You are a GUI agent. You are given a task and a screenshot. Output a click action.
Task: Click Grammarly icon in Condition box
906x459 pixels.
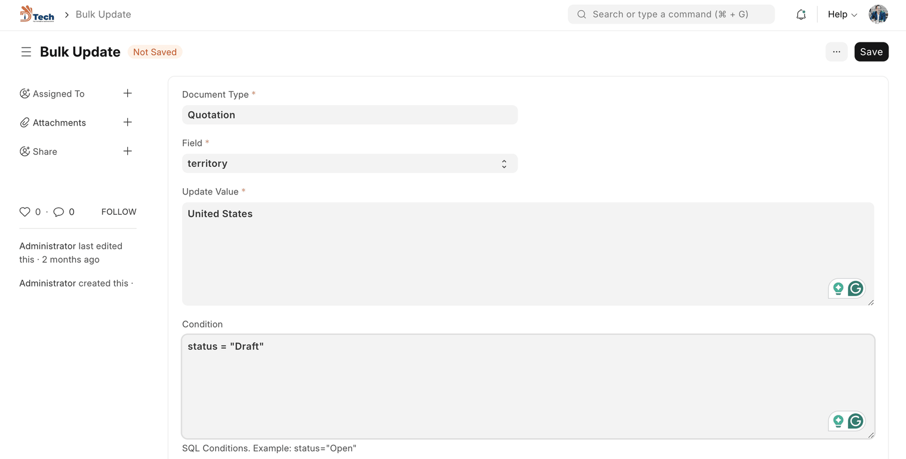click(856, 421)
